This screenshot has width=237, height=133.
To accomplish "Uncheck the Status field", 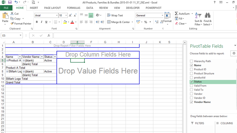I will pyautogui.click(x=192, y=82).
